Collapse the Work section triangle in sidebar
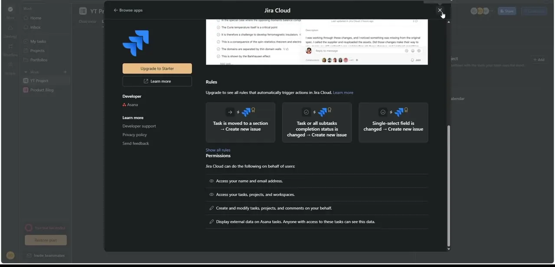 (x=26, y=72)
